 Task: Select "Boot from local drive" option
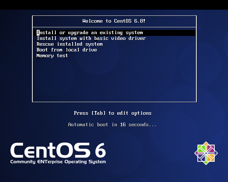click(67, 50)
